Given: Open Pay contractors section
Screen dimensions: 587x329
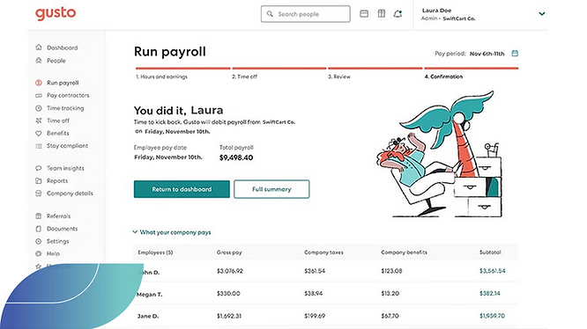Looking at the screenshot, I should click(68, 95).
